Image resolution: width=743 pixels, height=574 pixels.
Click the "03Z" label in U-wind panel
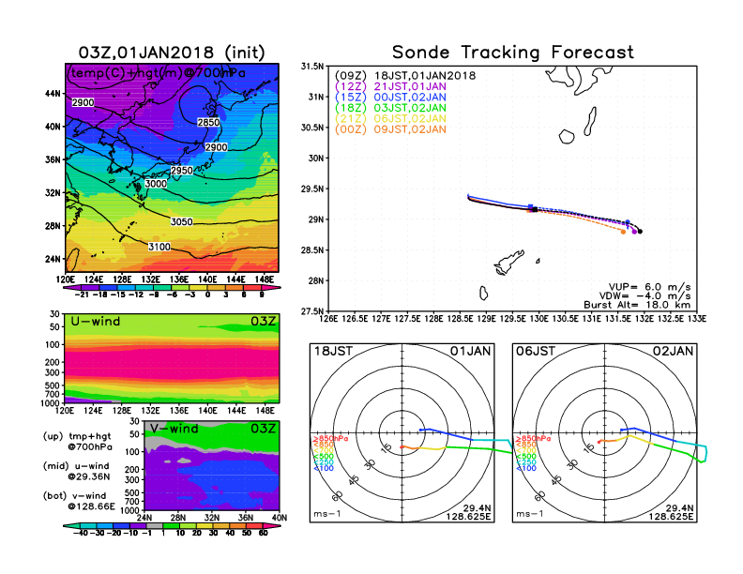(263, 322)
